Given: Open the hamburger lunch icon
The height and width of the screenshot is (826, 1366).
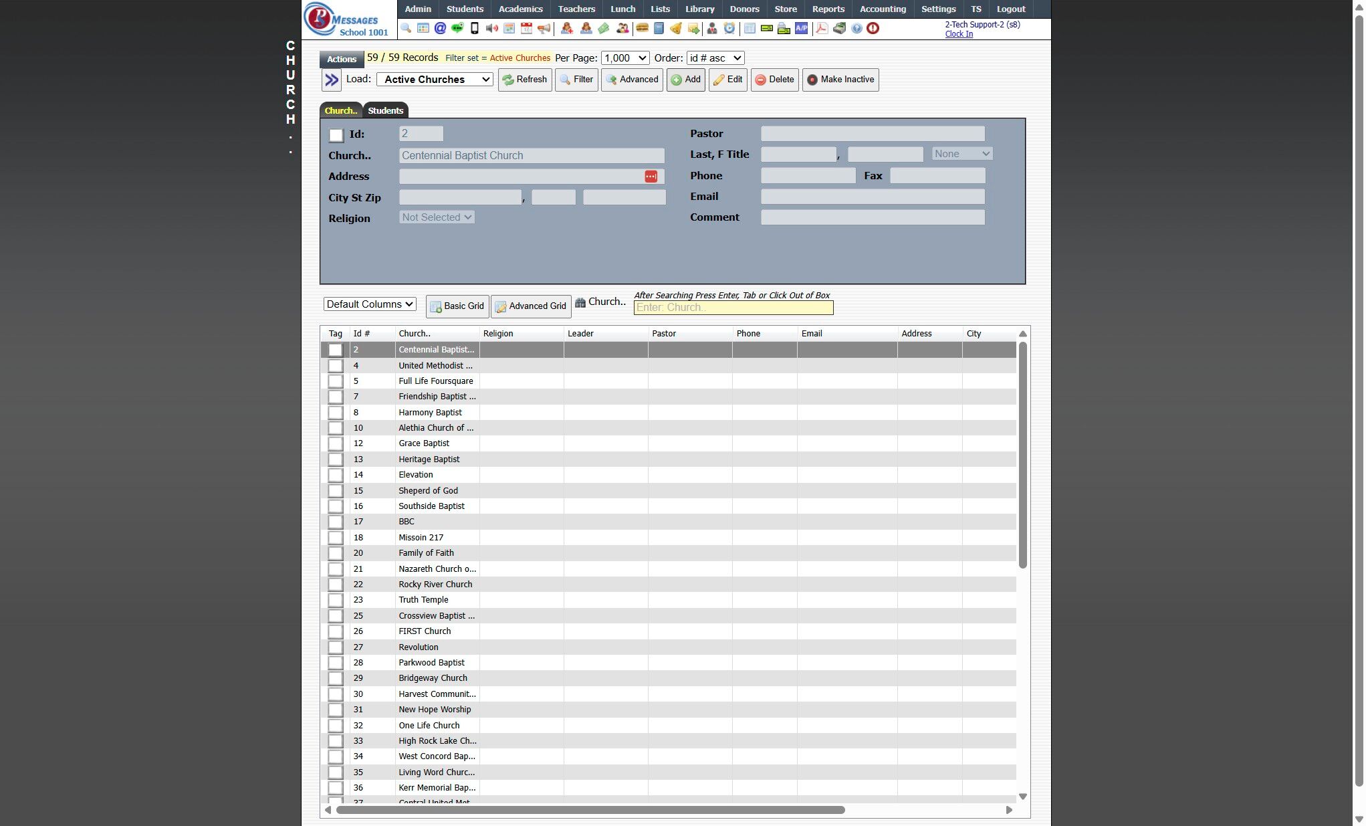Looking at the screenshot, I should (642, 28).
